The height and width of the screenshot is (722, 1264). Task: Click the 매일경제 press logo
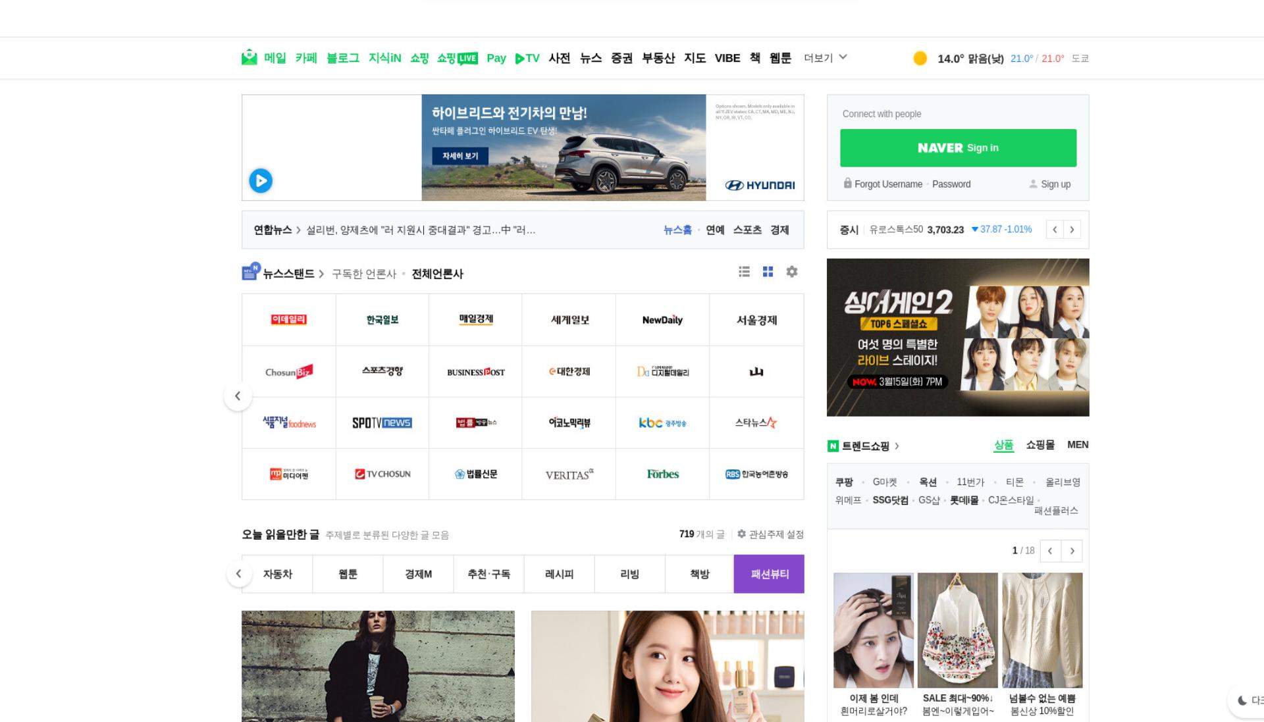475,319
